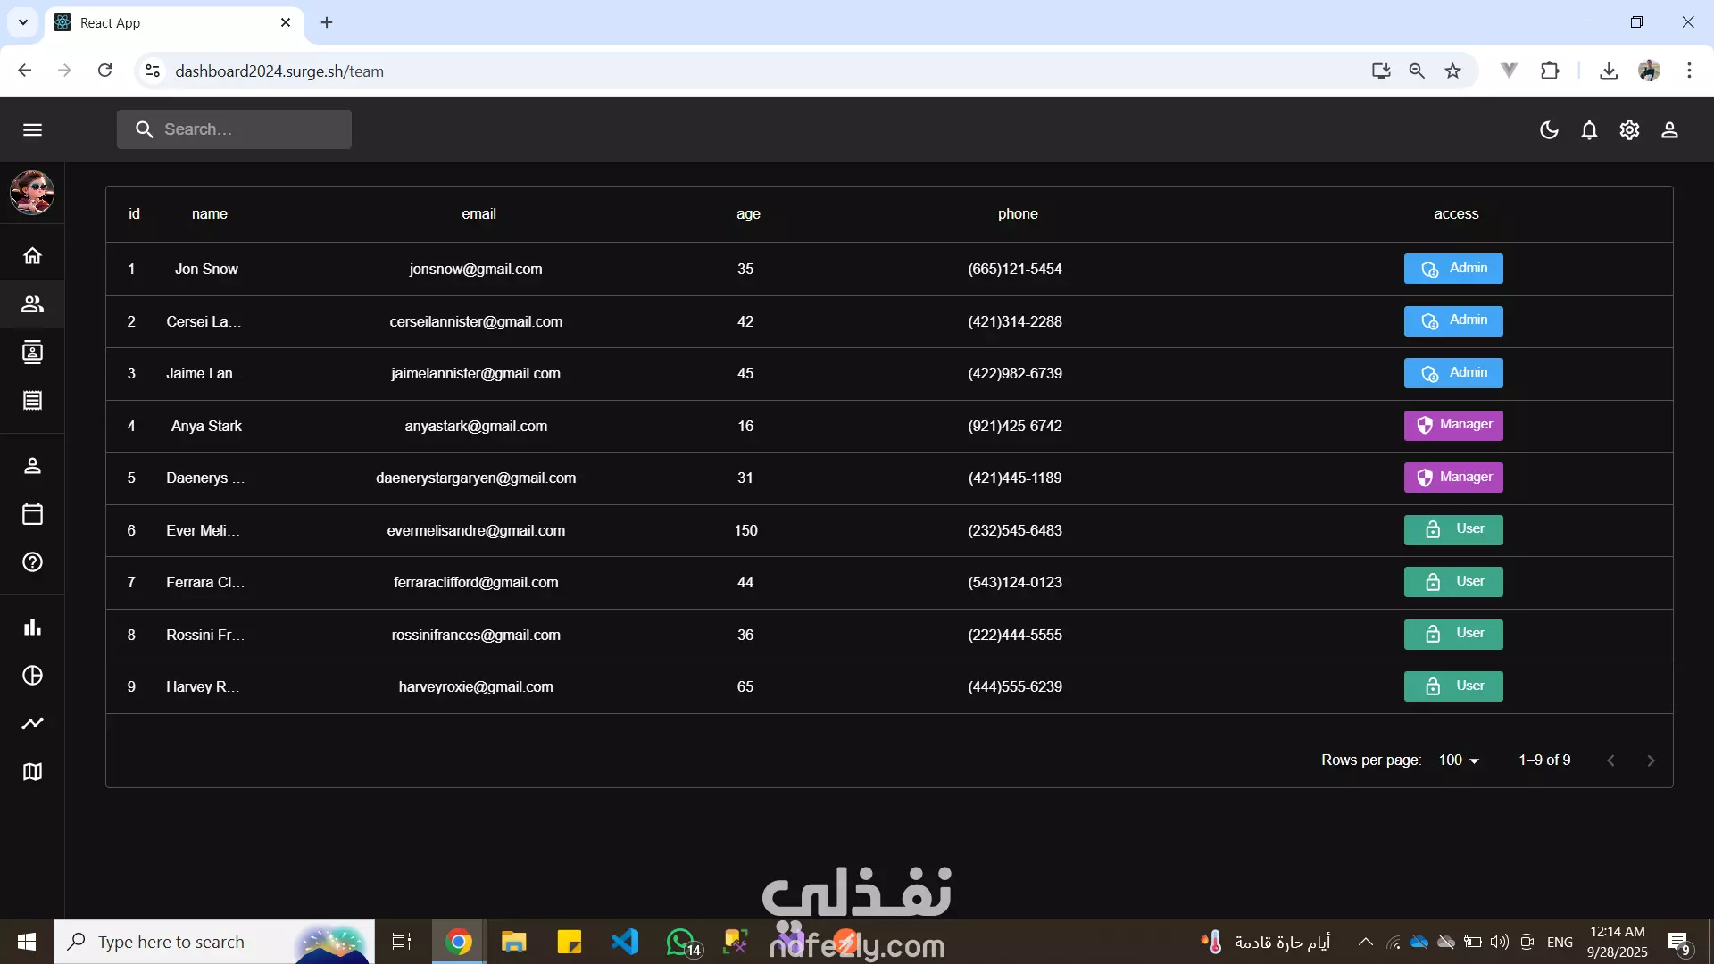Open the pie chart icon in sidebar
Viewport: 1714px width, 964px height.
point(33,676)
